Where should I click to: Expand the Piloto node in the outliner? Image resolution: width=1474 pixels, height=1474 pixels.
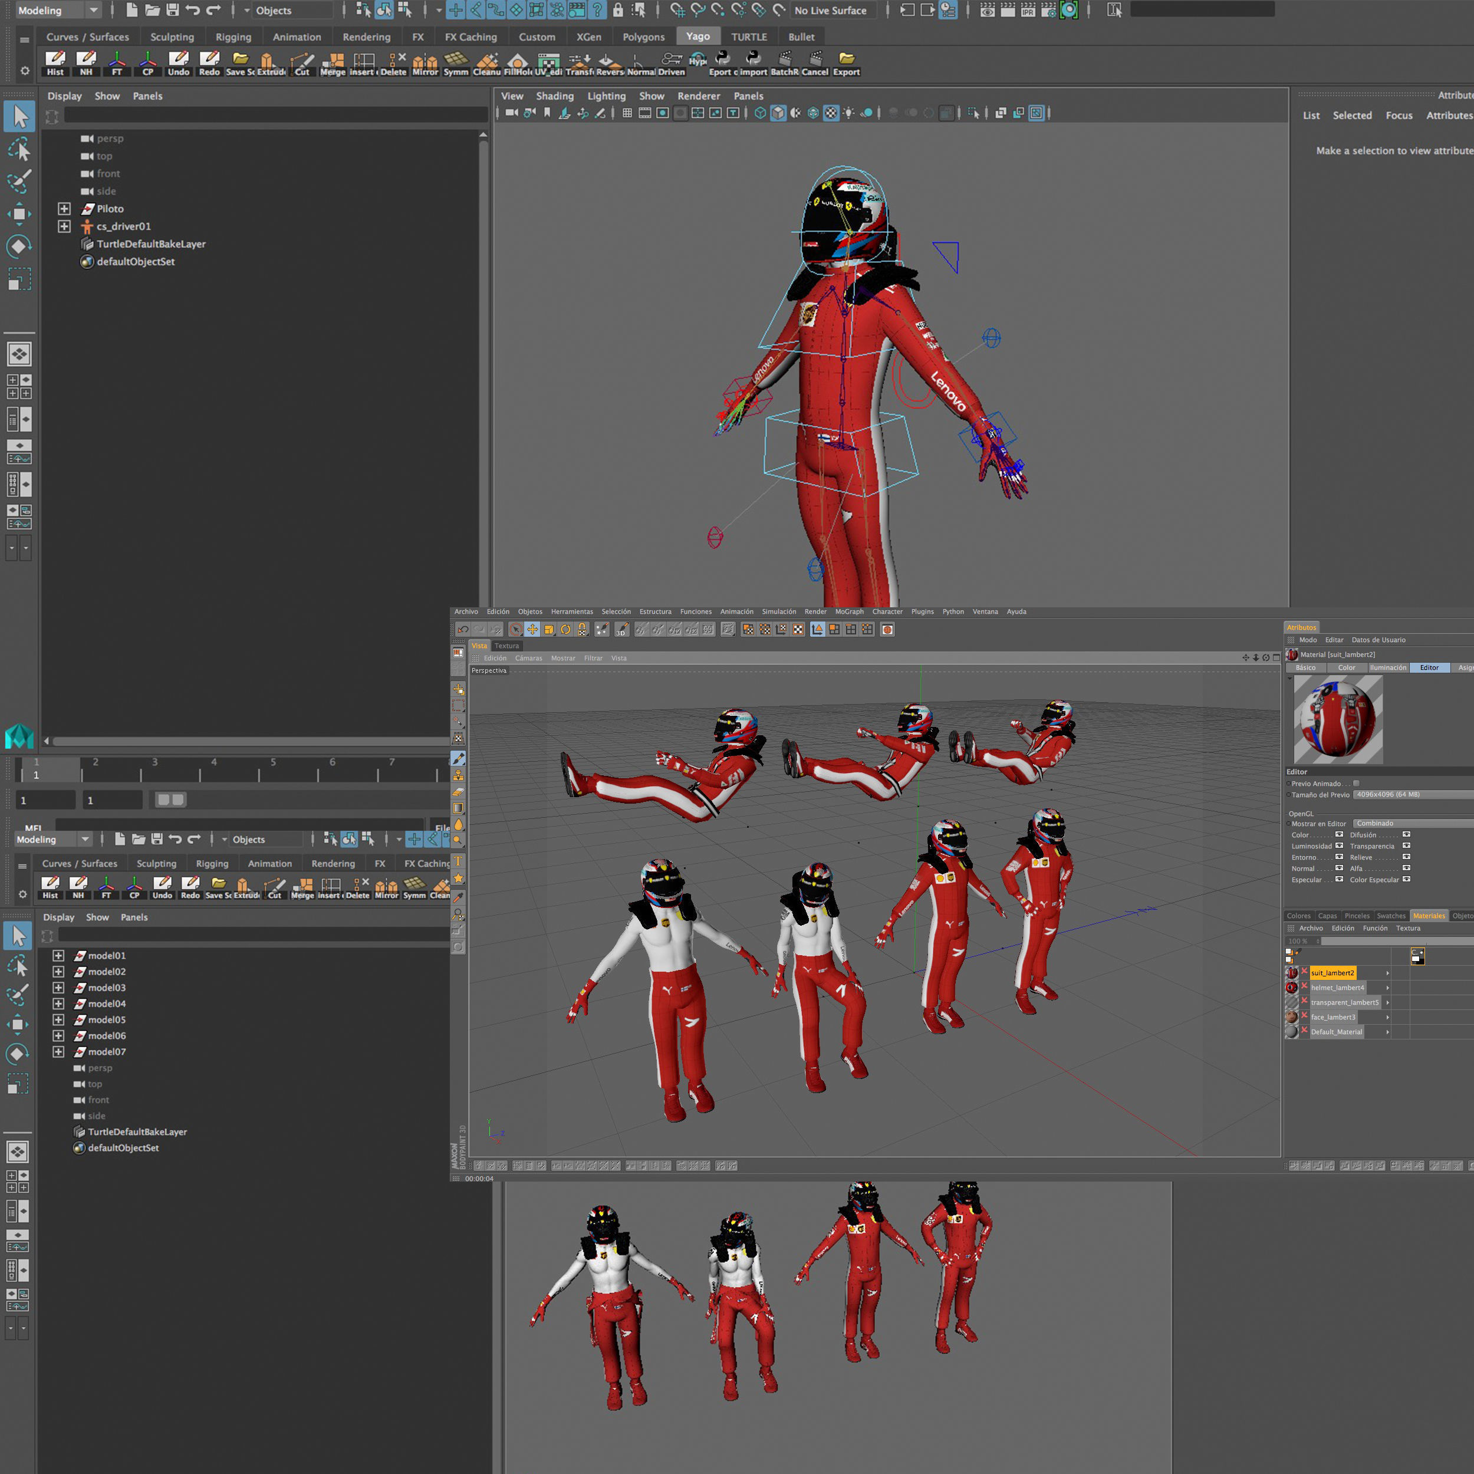pyautogui.click(x=64, y=208)
